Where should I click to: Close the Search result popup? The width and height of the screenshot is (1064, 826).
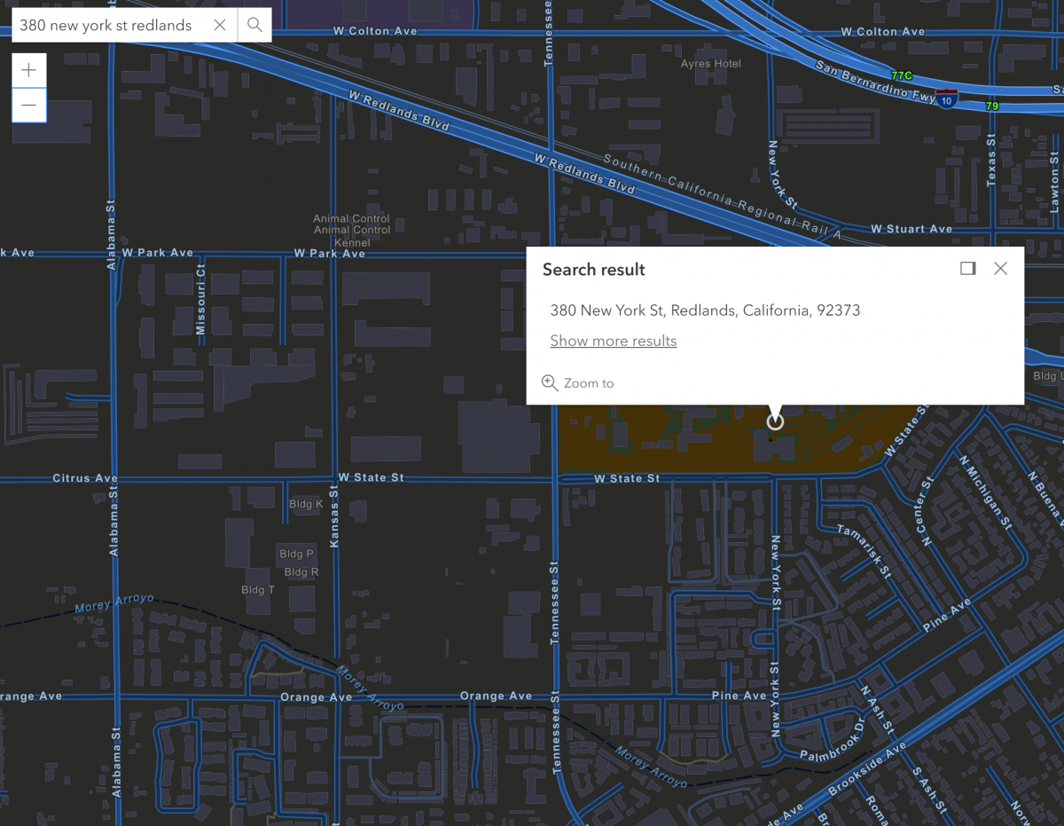point(1000,269)
